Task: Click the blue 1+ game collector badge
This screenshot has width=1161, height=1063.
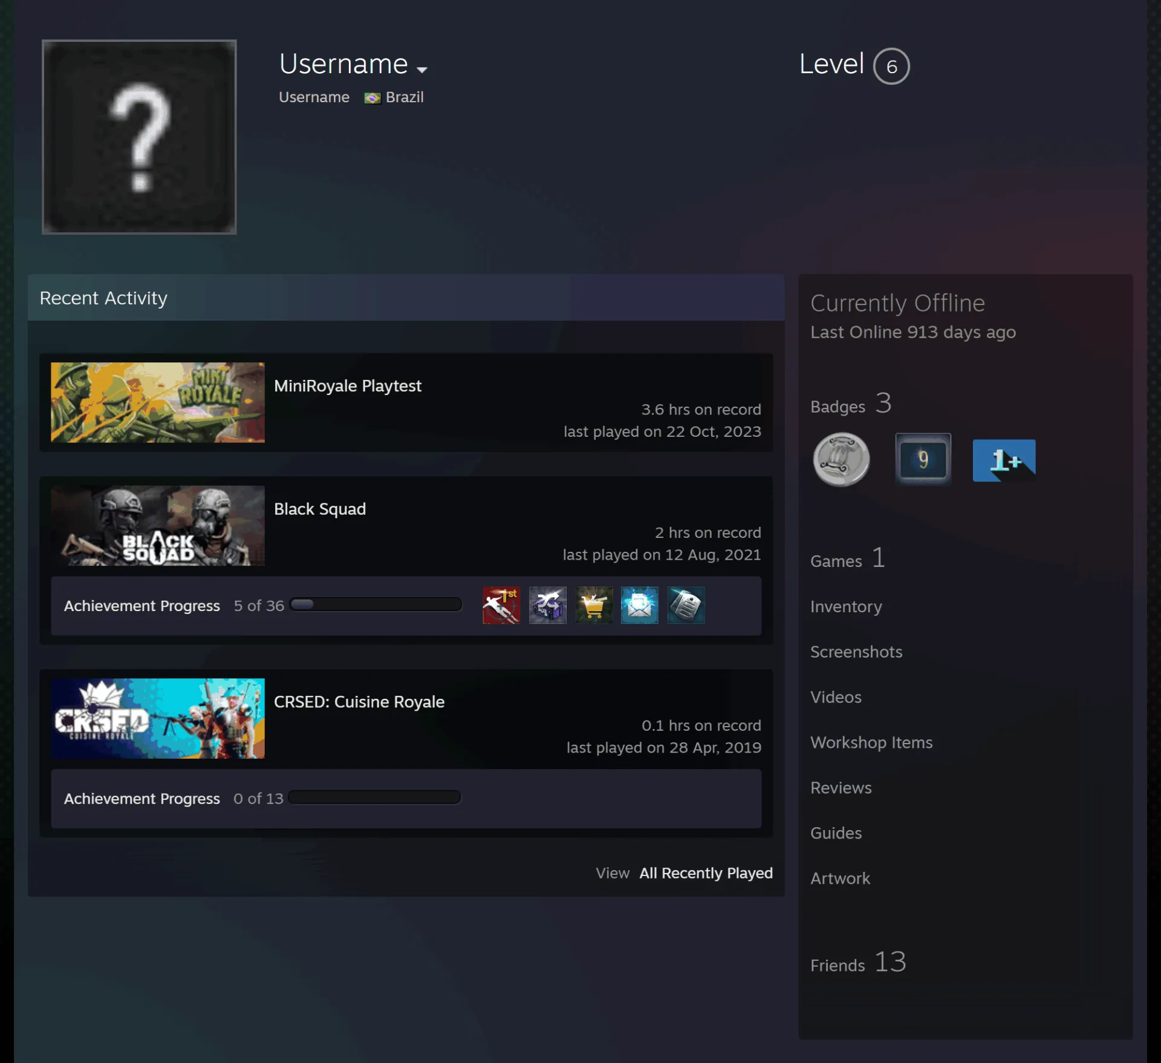Action: [x=1004, y=460]
